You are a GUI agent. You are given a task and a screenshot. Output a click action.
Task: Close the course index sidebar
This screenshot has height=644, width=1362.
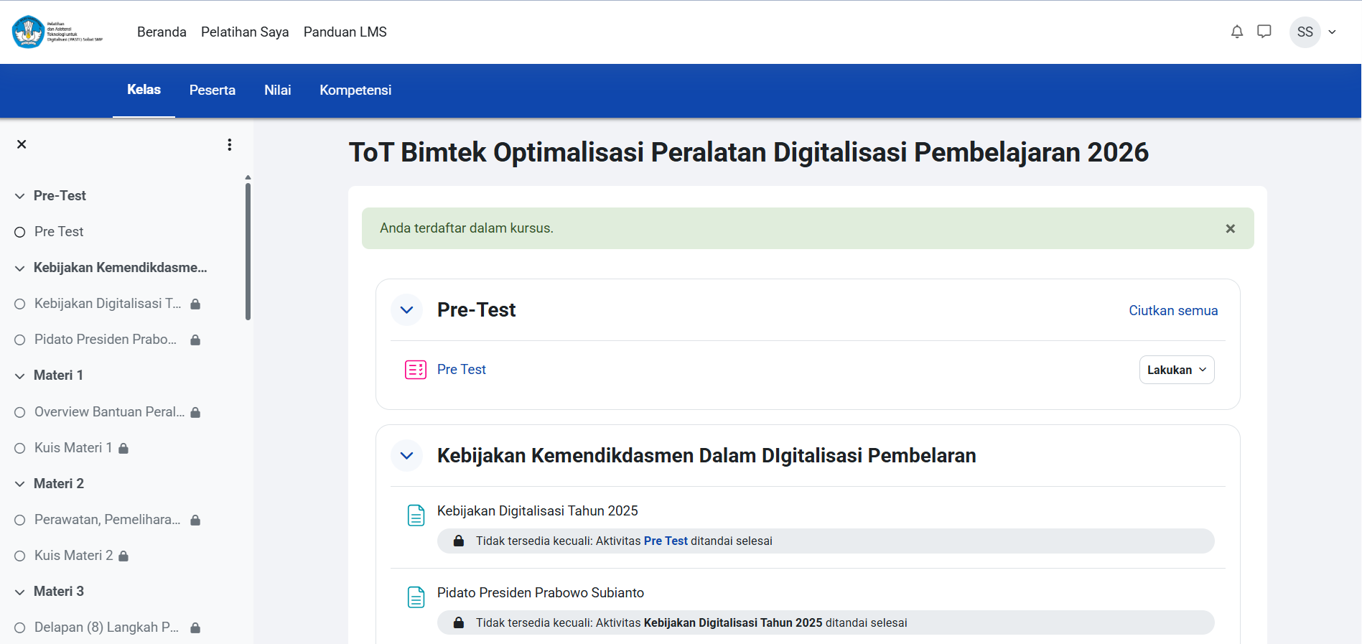(x=22, y=144)
